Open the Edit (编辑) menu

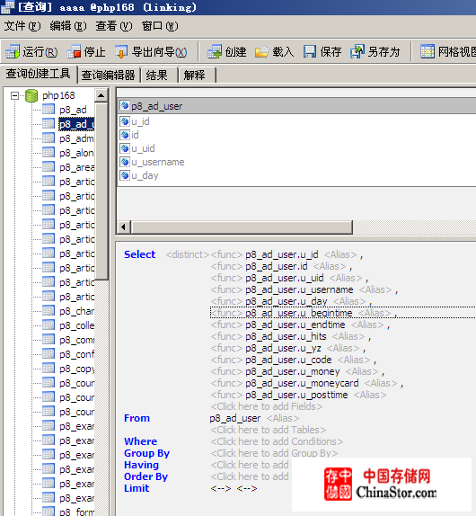(68, 26)
